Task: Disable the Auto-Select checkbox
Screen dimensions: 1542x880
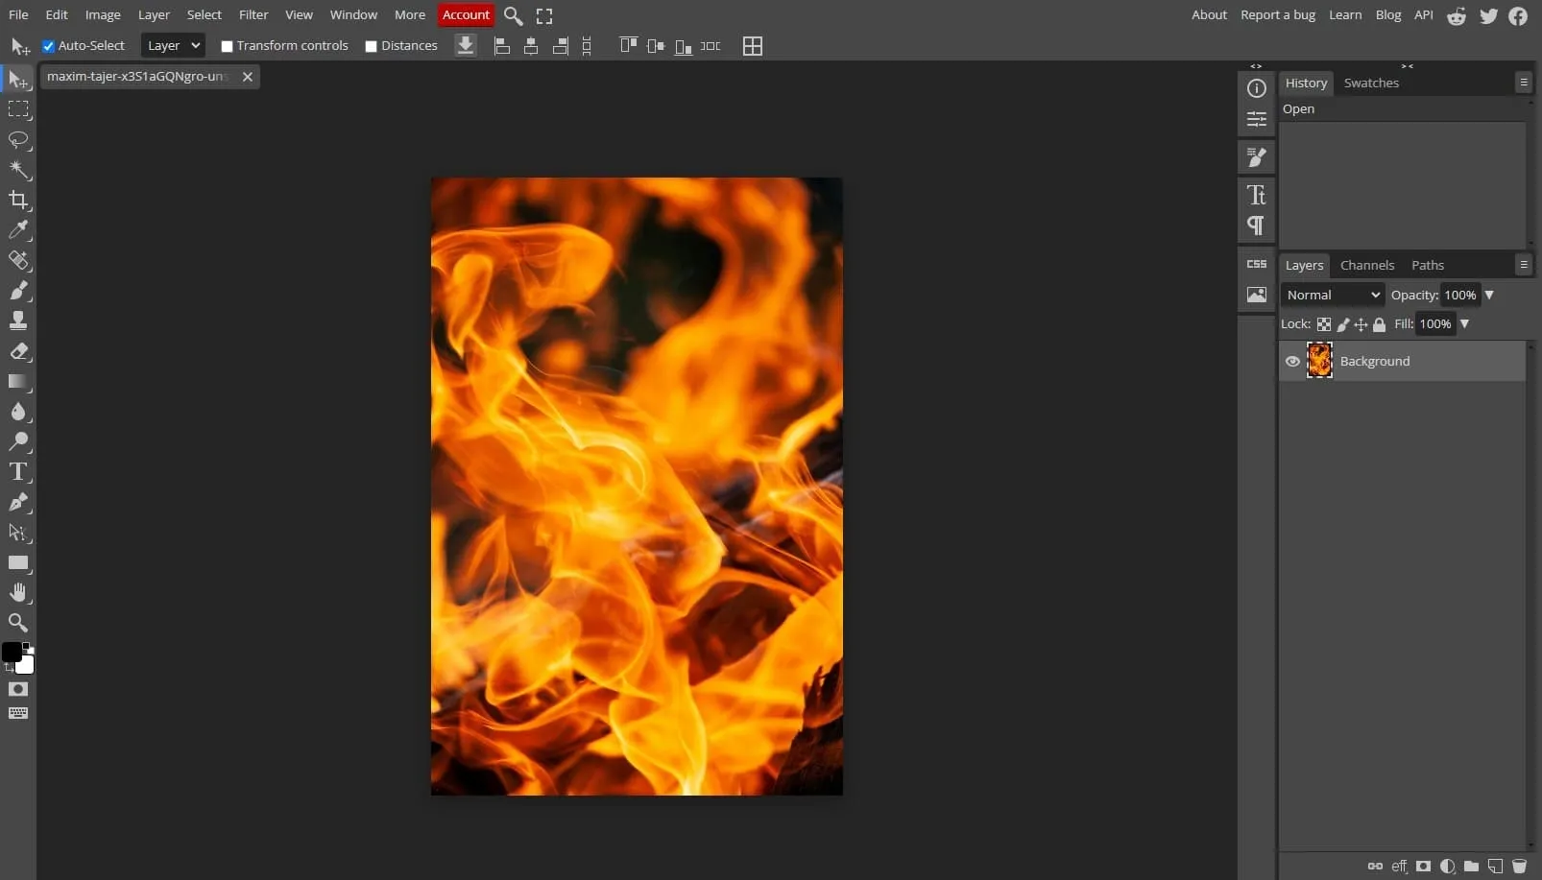Action: pyautogui.click(x=48, y=46)
